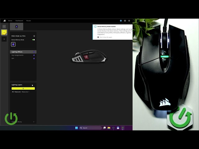Viewport: 199px width, 149px height.
Task: Open Key Assignments section
Action: click(23, 55)
